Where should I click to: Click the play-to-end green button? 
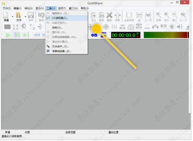coord(26,35)
